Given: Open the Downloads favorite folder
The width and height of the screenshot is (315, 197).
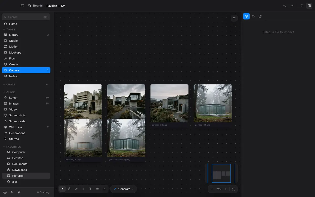Looking at the screenshot, I should (26, 170).
